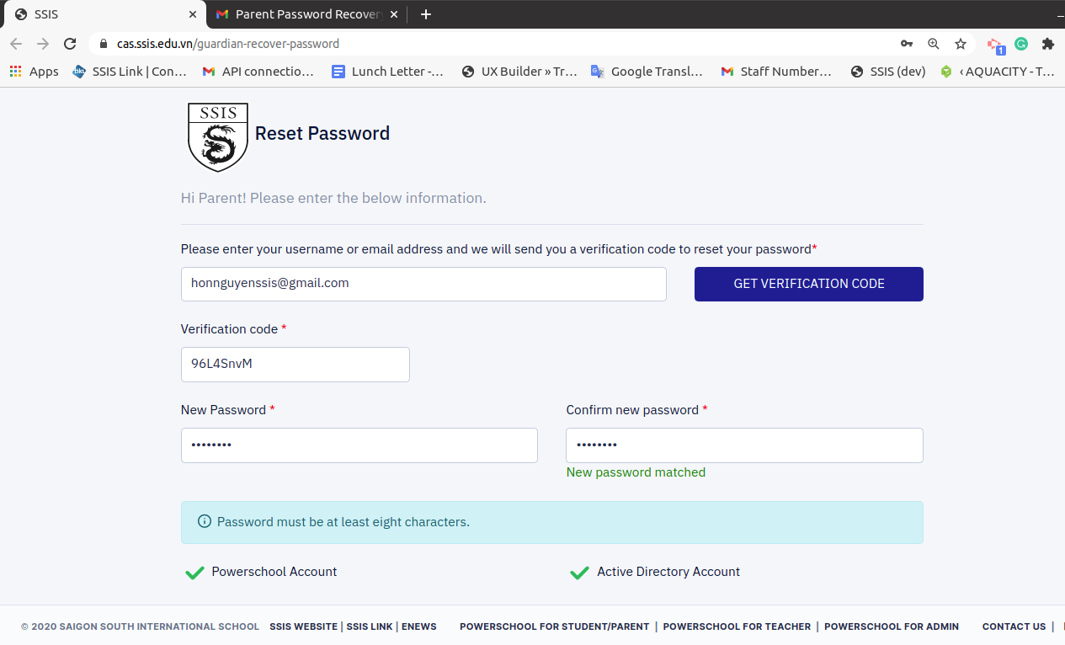Viewport: 1065px width, 645px height.
Task: Click the Get Verification Code button
Action: point(808,284)
